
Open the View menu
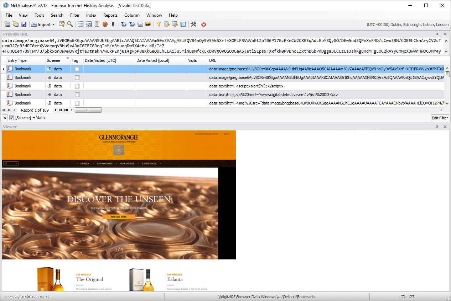(23, 15)
